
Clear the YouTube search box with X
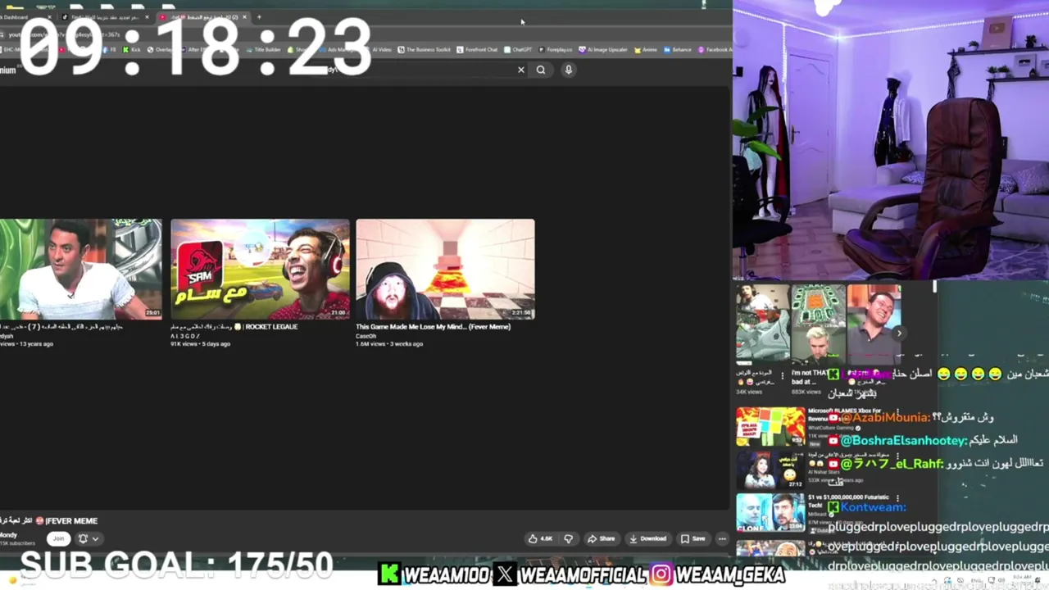click(x=520, y=70)
